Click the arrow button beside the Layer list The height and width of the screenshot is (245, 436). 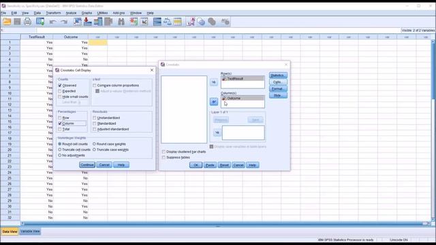217,133
